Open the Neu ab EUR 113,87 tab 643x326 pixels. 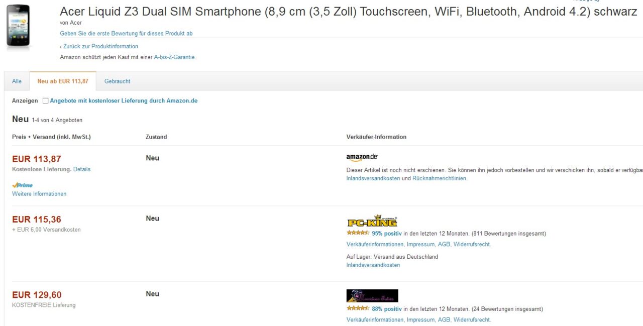(x=63, y=81)
